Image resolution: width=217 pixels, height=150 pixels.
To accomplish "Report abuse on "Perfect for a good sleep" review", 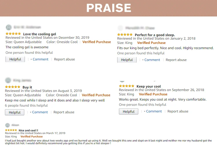I will [176, 60].
